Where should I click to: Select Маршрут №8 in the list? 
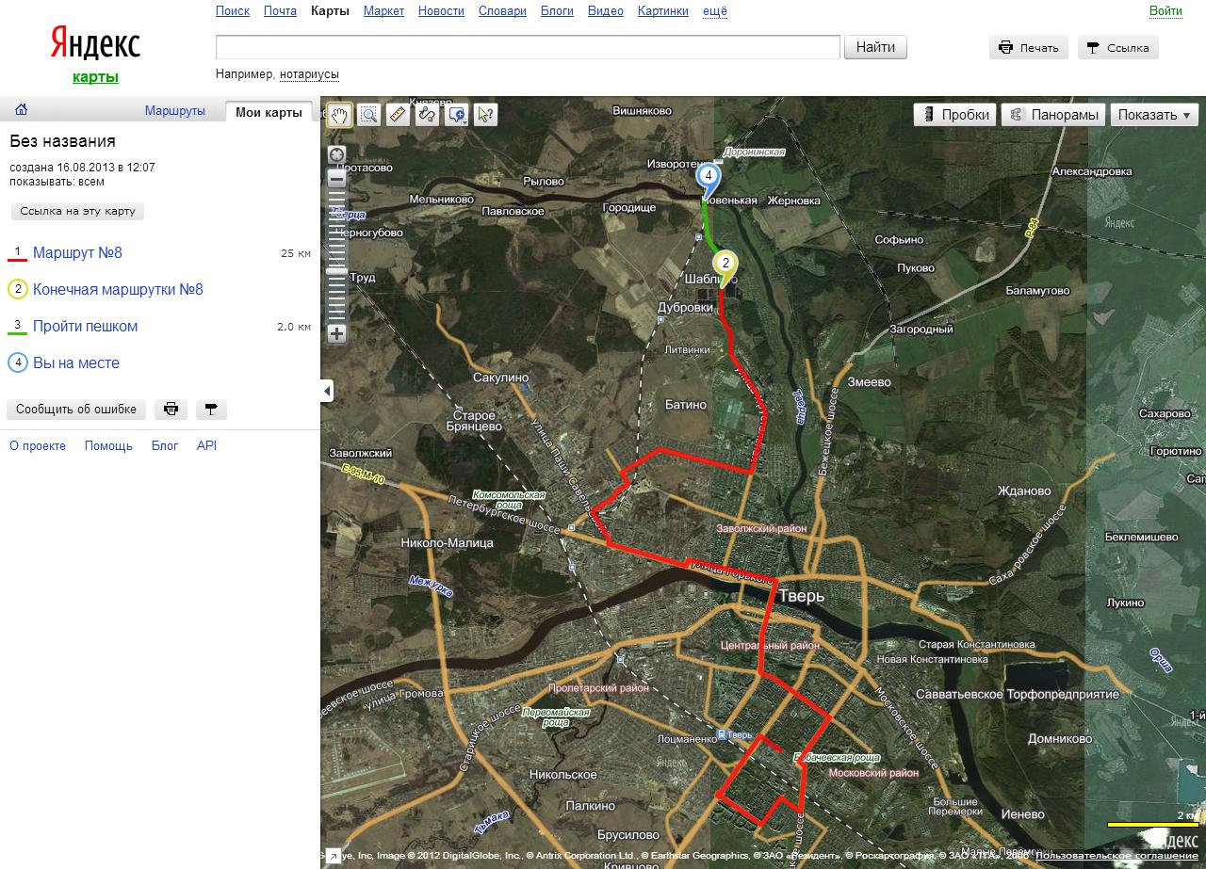[77, 252]
